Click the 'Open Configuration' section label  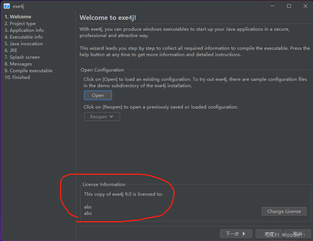point(102,70)
